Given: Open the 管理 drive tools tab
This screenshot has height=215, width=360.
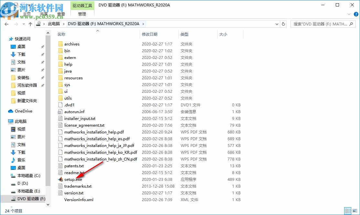Looking at the screenshot, I should tap(82, 14).
